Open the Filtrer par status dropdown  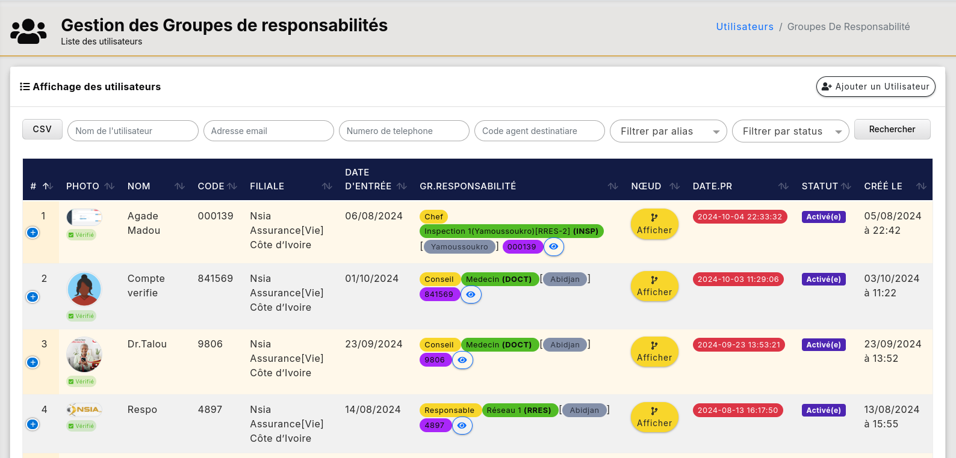(790, 131)
